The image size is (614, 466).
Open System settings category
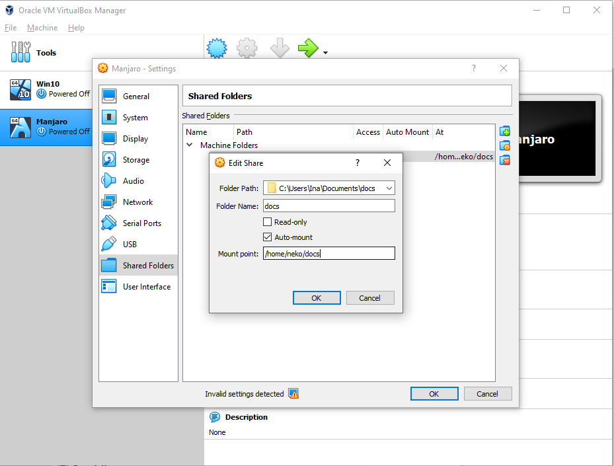(x=138, y=117)
